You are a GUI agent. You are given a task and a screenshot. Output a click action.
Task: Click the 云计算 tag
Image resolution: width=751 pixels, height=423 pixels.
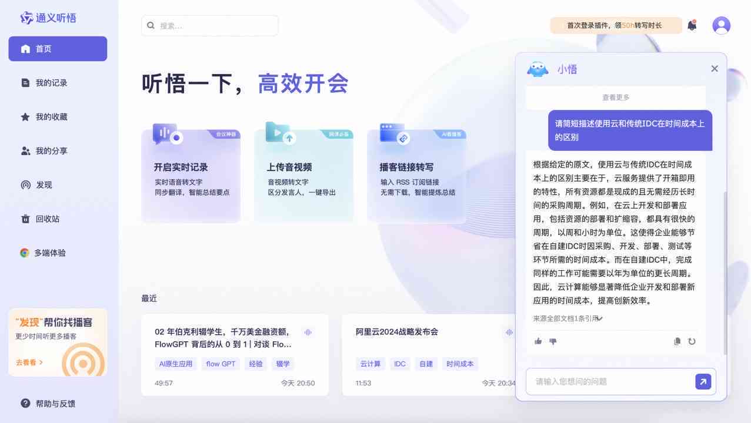[x=371, y=364]
